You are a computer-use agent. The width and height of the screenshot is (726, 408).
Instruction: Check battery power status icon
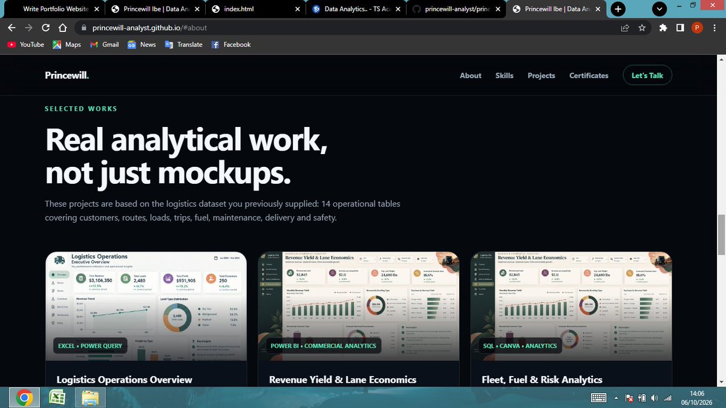[642, 398]
